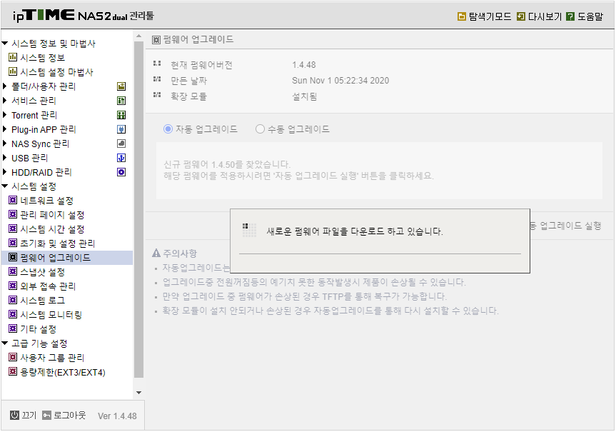Expand the HDD/RAID 관리 arrow

tap(5, 172)
